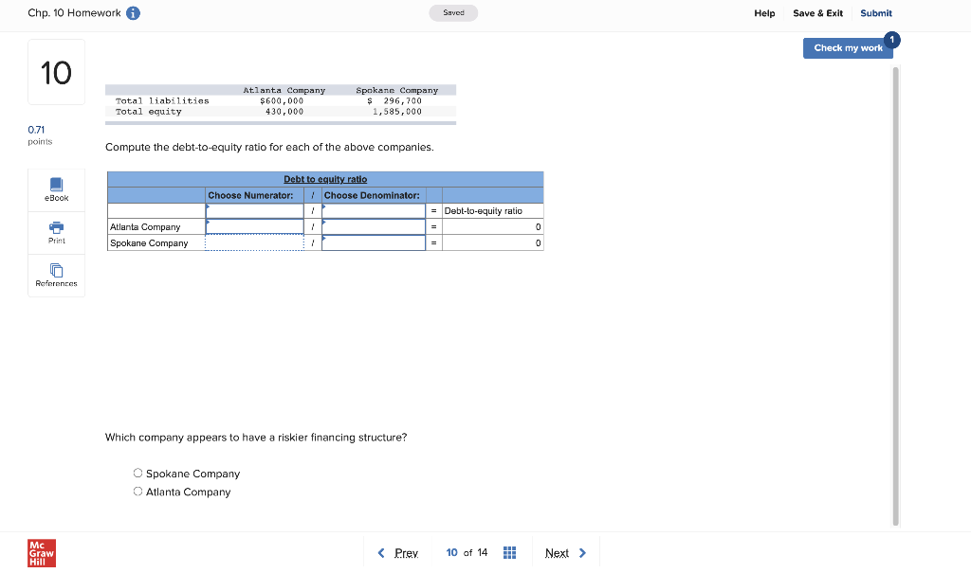This screenshot has width=971, height=573.
Task: Open the Help menu item
Action: (764, 12)
